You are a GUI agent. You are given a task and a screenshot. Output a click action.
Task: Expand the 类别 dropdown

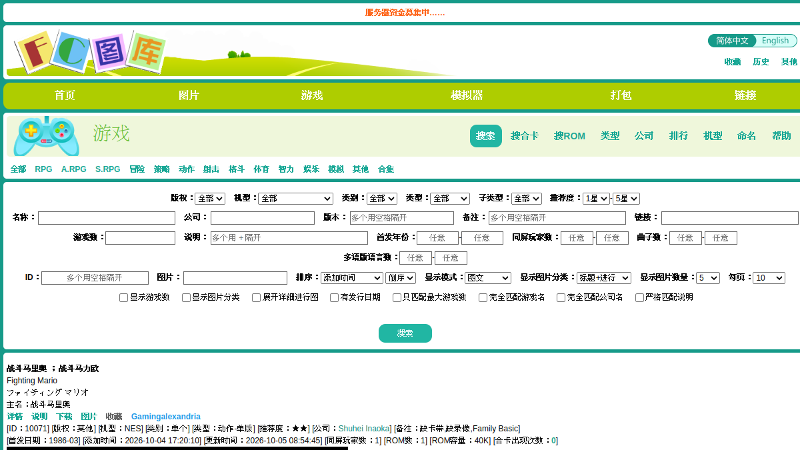pyautogui.click(x=382, y=199)
